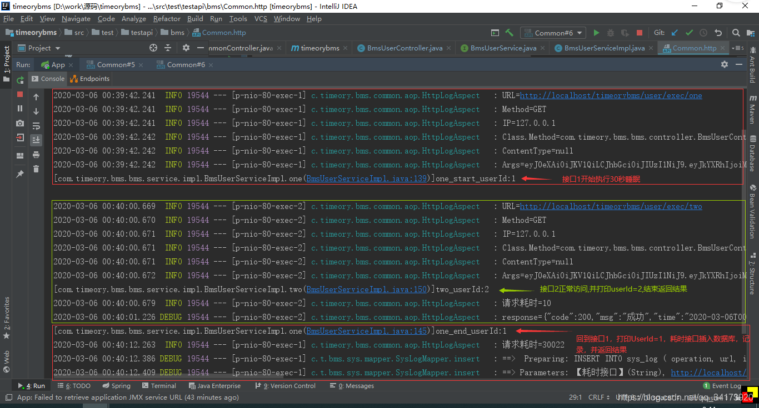Show hidden editor tabs list
Screen dimensions: 759x408
pos(737,48)
